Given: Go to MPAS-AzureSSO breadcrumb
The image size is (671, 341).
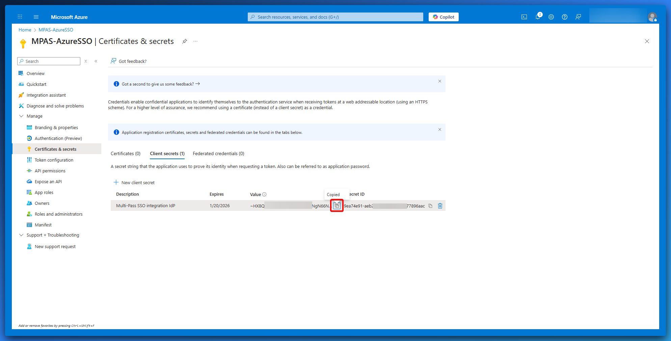Looking at the screenshot, I should coord(56,30).
